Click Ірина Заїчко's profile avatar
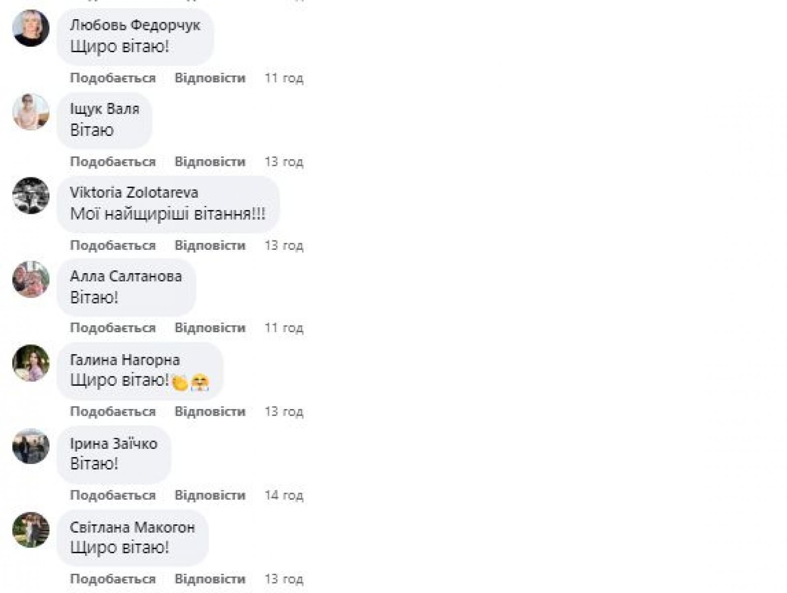The image size is (787, 593). click(x=31, y=446)
